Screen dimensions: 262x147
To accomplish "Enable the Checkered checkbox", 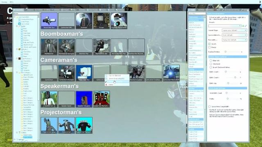I will point(211,64).
